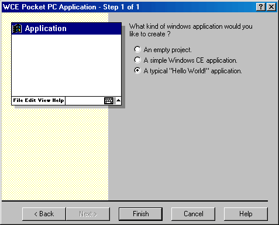Go to previous step with Back button
This screenshot has height=225, width=279.
click(x=44, y=214)
